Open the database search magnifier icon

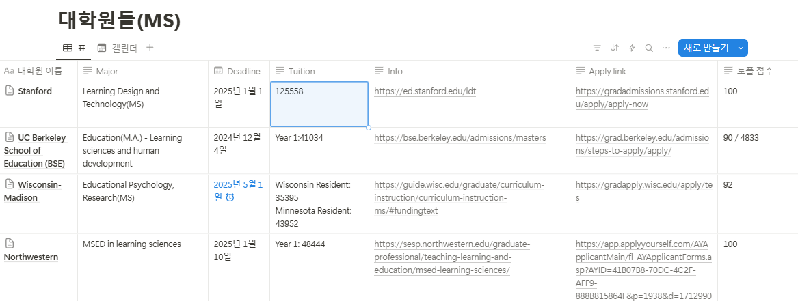click(x=649, y=48)
